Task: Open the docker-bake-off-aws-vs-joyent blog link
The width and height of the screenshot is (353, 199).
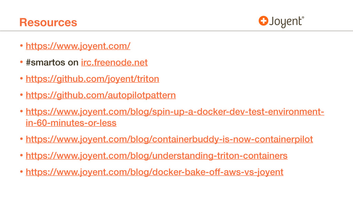Action: pos(154,172)
